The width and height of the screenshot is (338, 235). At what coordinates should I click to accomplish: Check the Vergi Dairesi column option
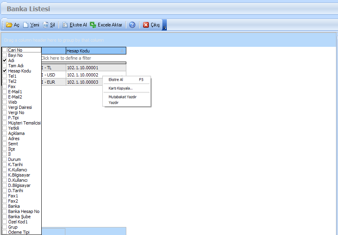click(5, 107)
